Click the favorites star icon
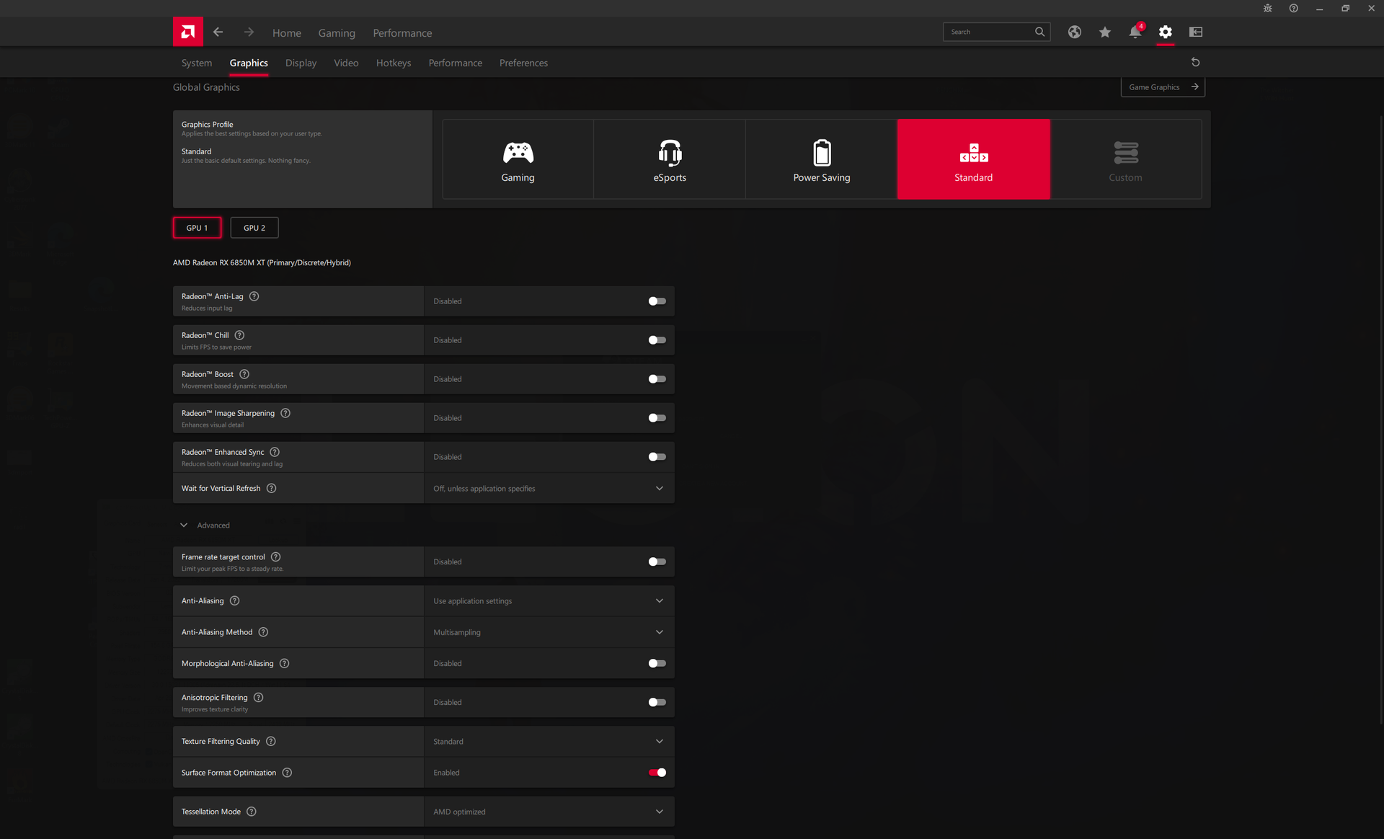1384x839 pixels. 1104,32
